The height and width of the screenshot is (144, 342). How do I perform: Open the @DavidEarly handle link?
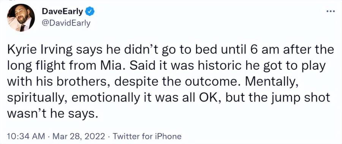pyautogui.click(x=66, y=23)
